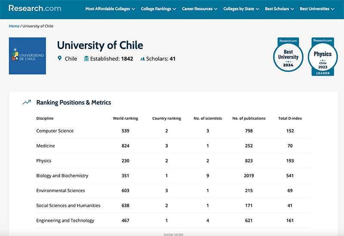The height and width of the screenshot is (236, 344).
Task: Click the trending chart icon by Ranking Positions
Action: (27, 102)
